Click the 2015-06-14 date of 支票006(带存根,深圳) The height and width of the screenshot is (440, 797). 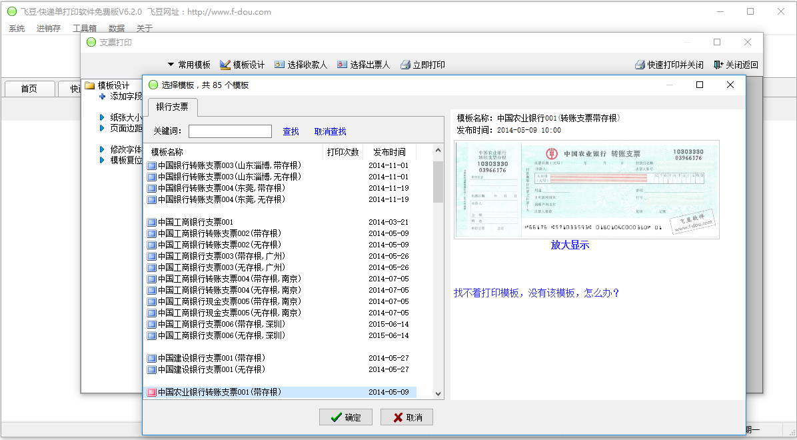tap(389, 325)
